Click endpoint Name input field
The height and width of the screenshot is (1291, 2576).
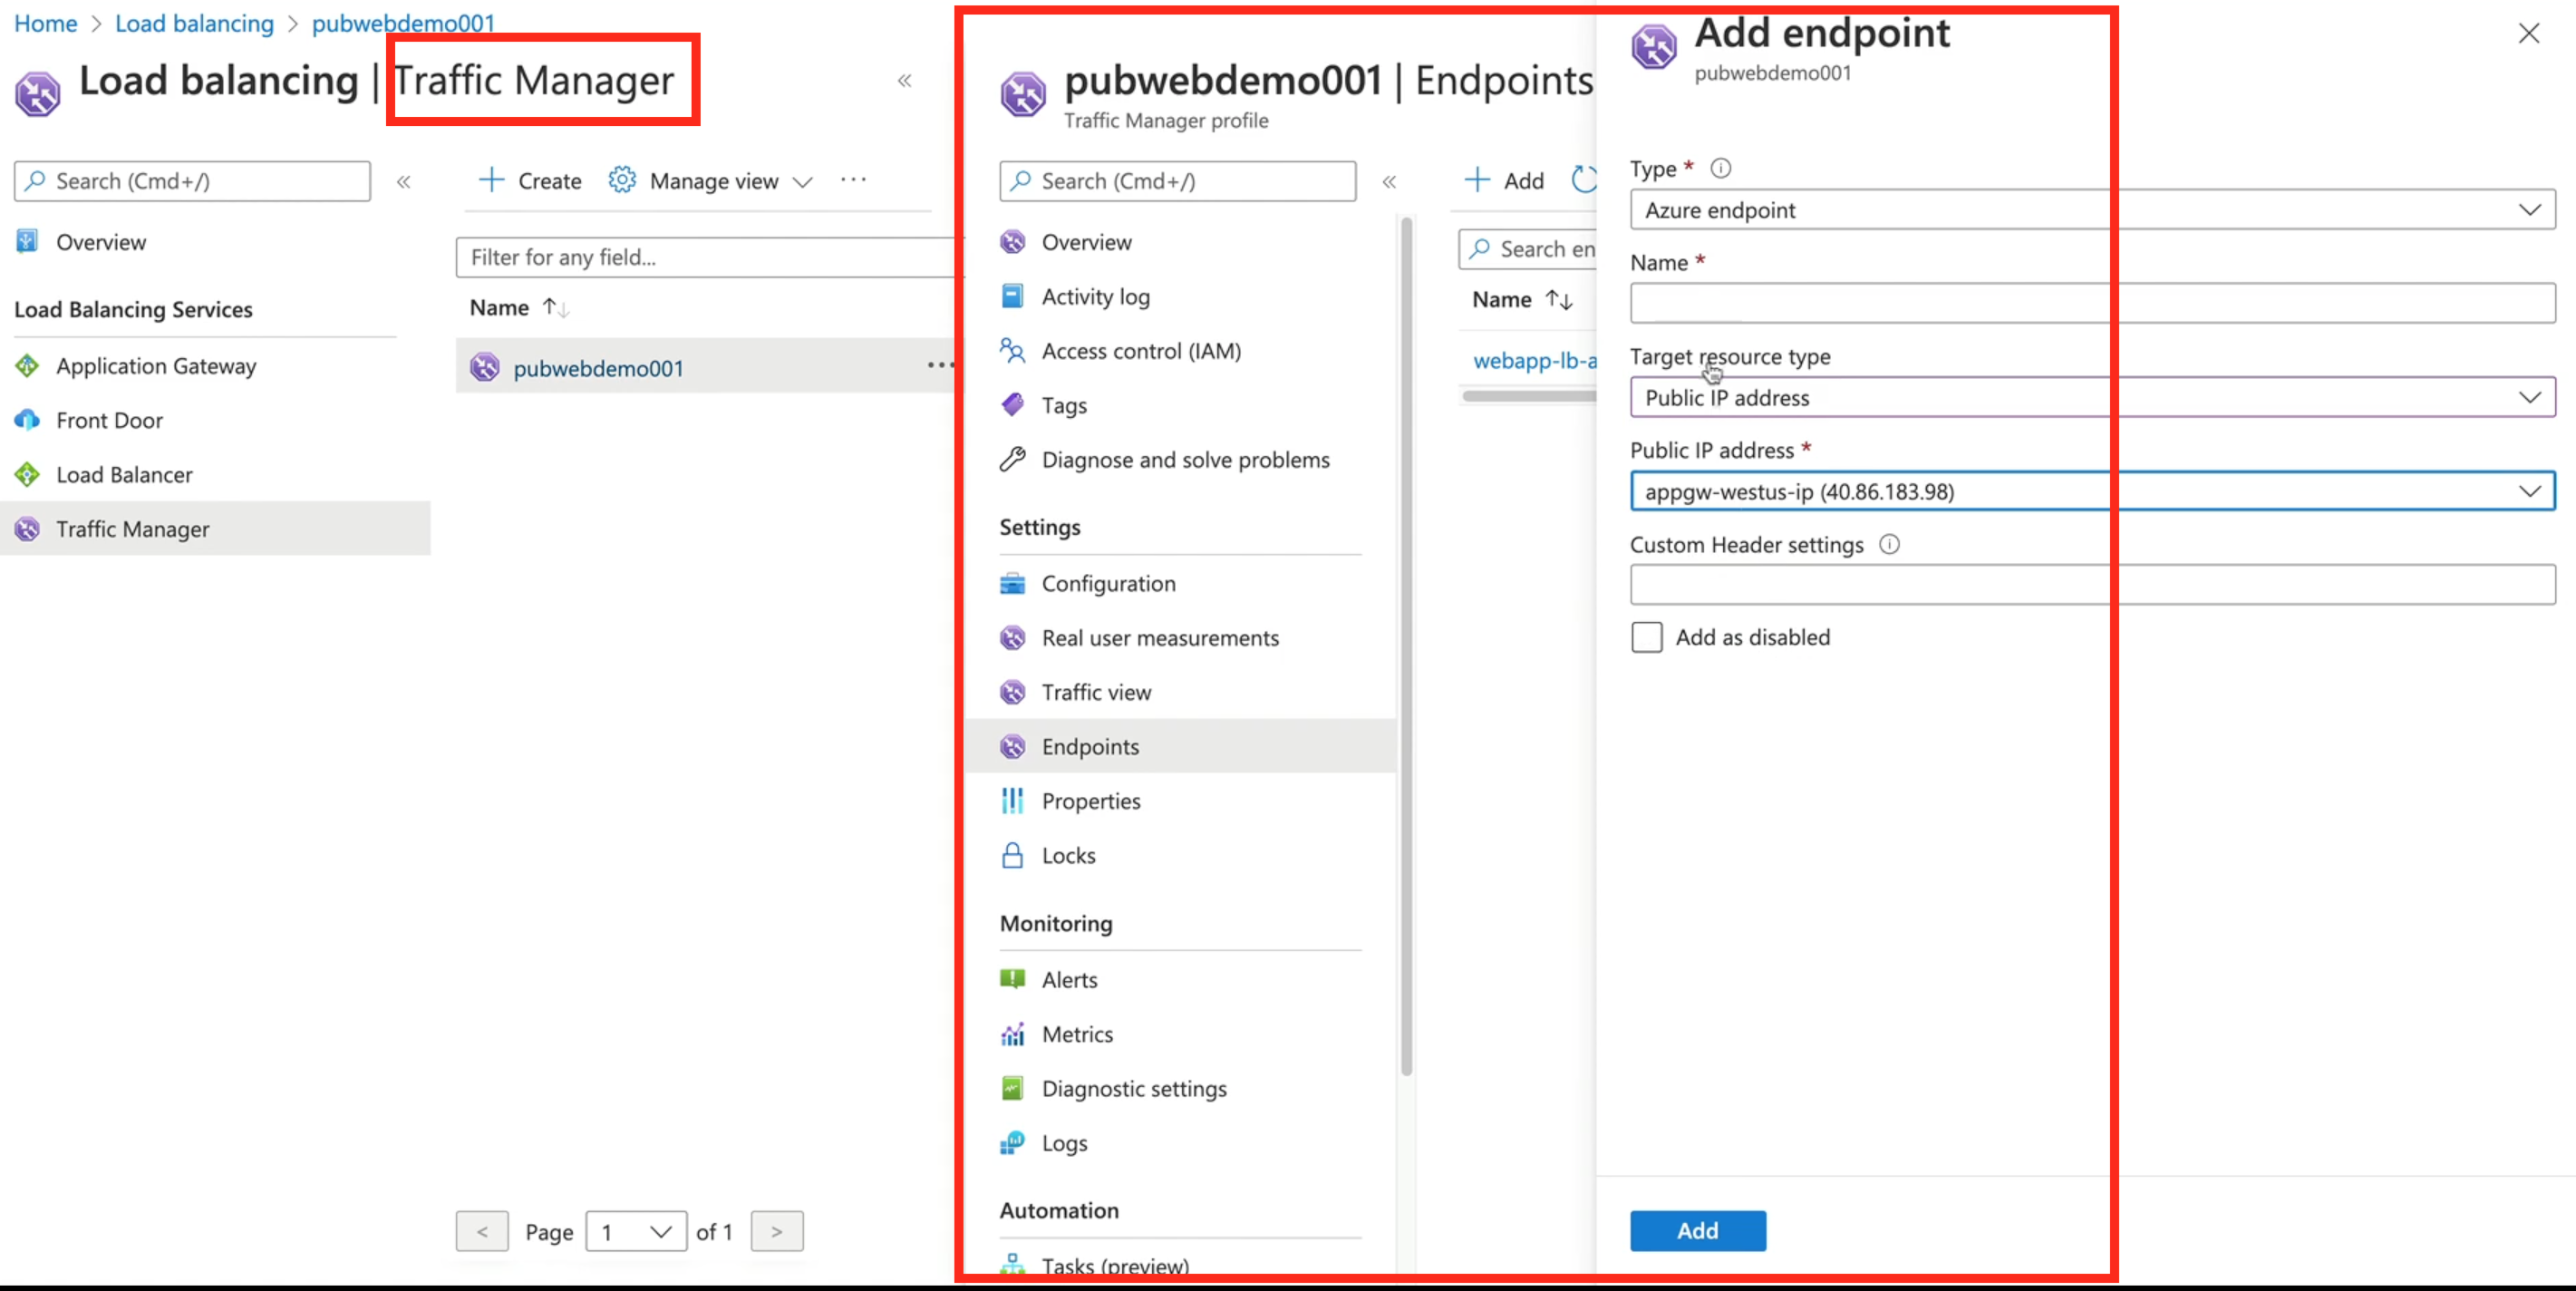click(x=2092, y=303)
